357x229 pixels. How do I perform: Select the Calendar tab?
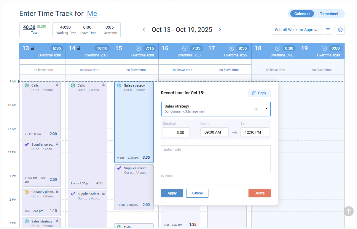302,14
